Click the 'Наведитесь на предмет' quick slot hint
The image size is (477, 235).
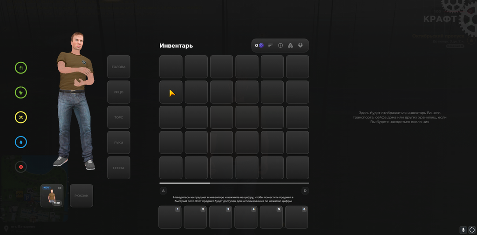point(233,199)
